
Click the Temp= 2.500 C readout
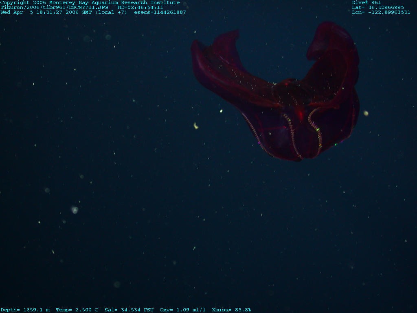point(77,310)
